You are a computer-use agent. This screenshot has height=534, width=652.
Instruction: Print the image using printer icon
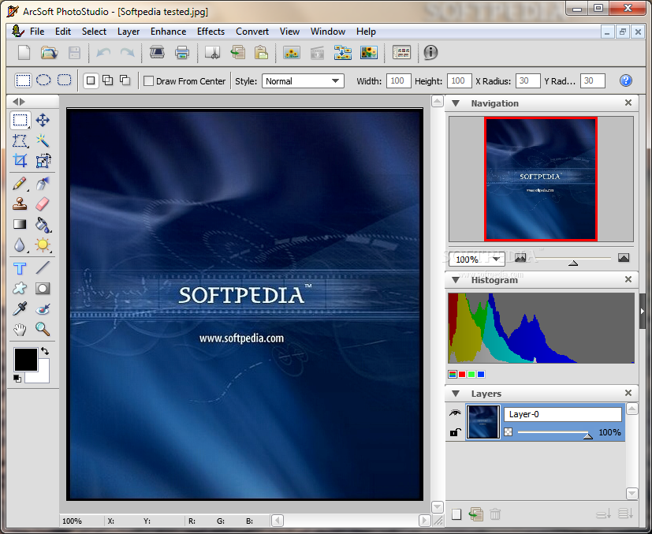point(182,53)
